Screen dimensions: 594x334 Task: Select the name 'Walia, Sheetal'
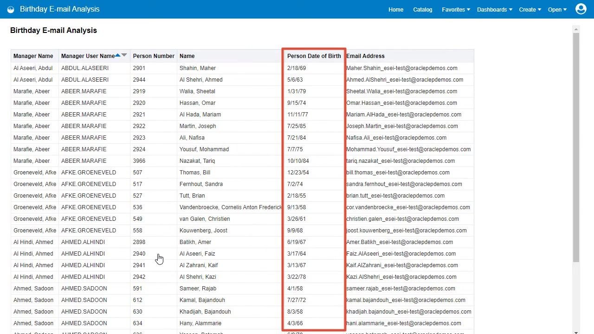(x=197, y=91)
